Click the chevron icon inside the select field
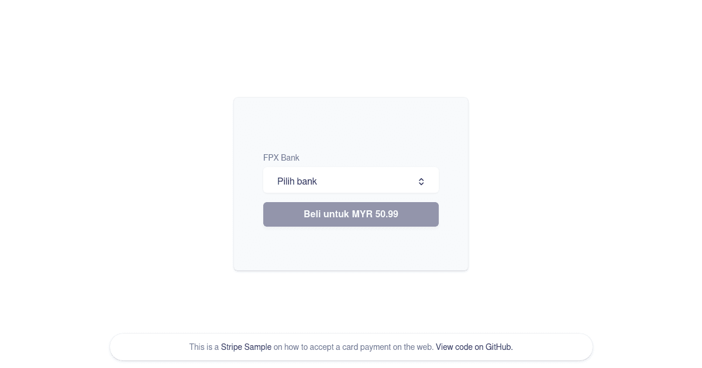The height and width of the screenshot is (368, 702). tap(421, 181)
